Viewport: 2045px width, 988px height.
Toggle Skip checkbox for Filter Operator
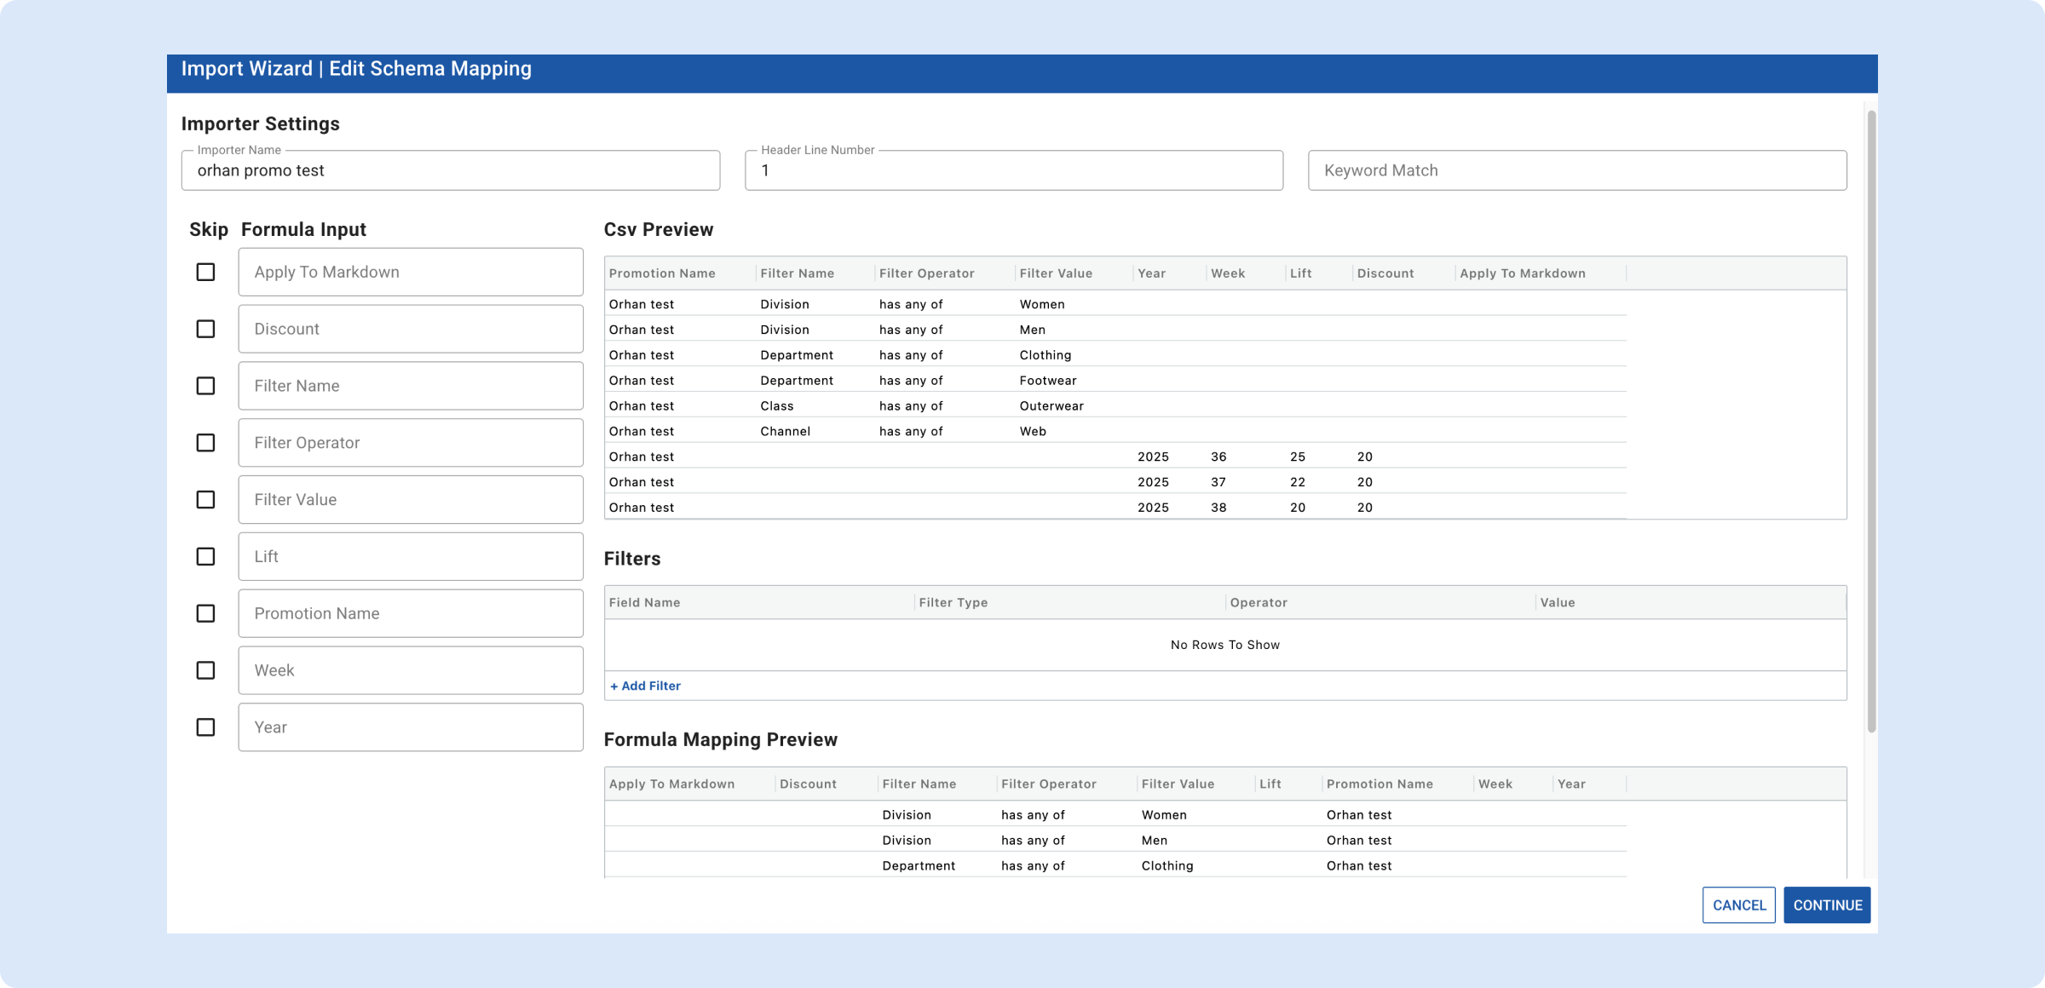pos(205,443)
